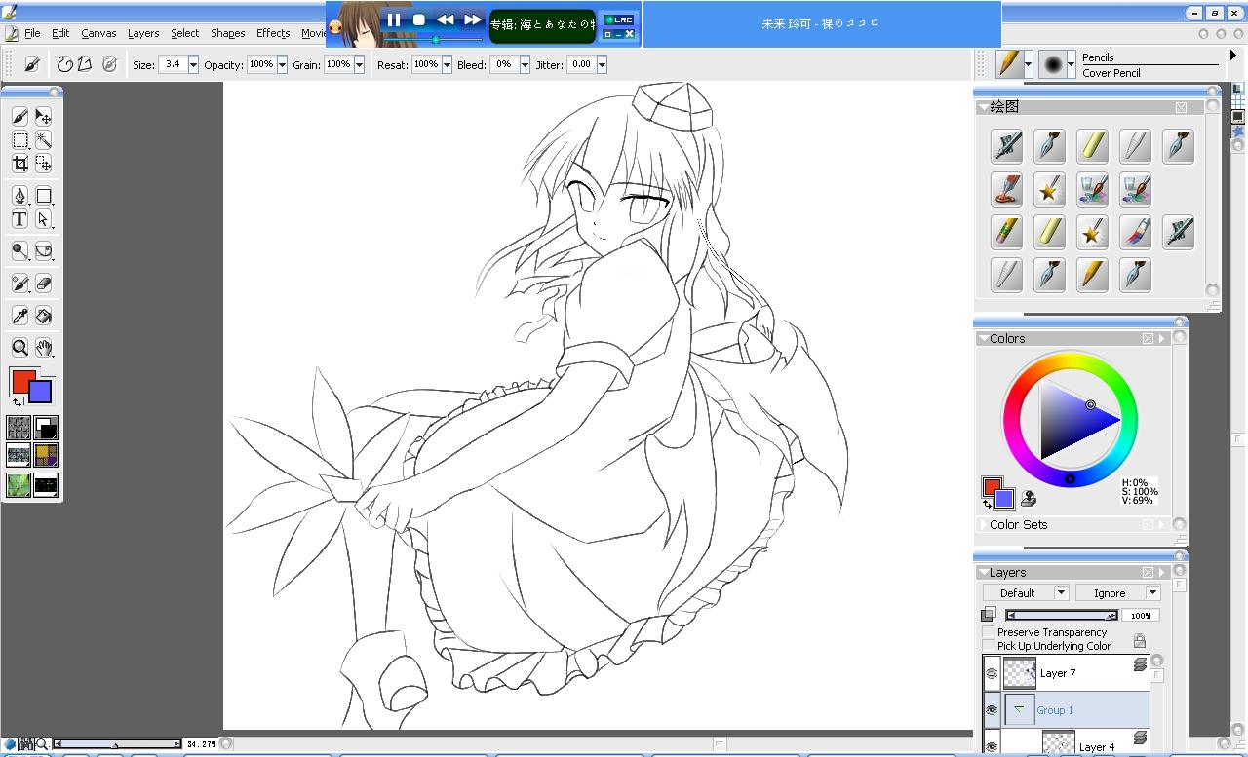Choose the Rectangular Selection tool
This screenshot has width=1248, height=757.
point(19,140)
